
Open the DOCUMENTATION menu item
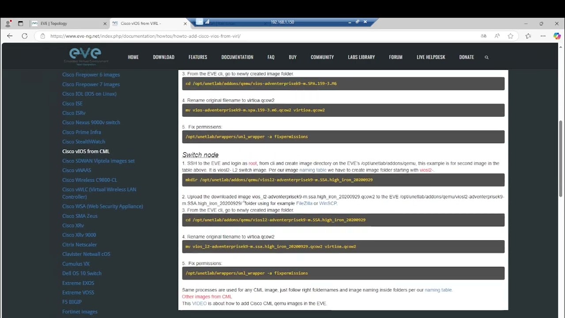click(x=237, y=57)
